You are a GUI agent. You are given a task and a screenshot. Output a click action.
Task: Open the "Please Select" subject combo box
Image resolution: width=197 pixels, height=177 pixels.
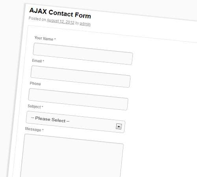pyautogui.click(x=76, y=122)
